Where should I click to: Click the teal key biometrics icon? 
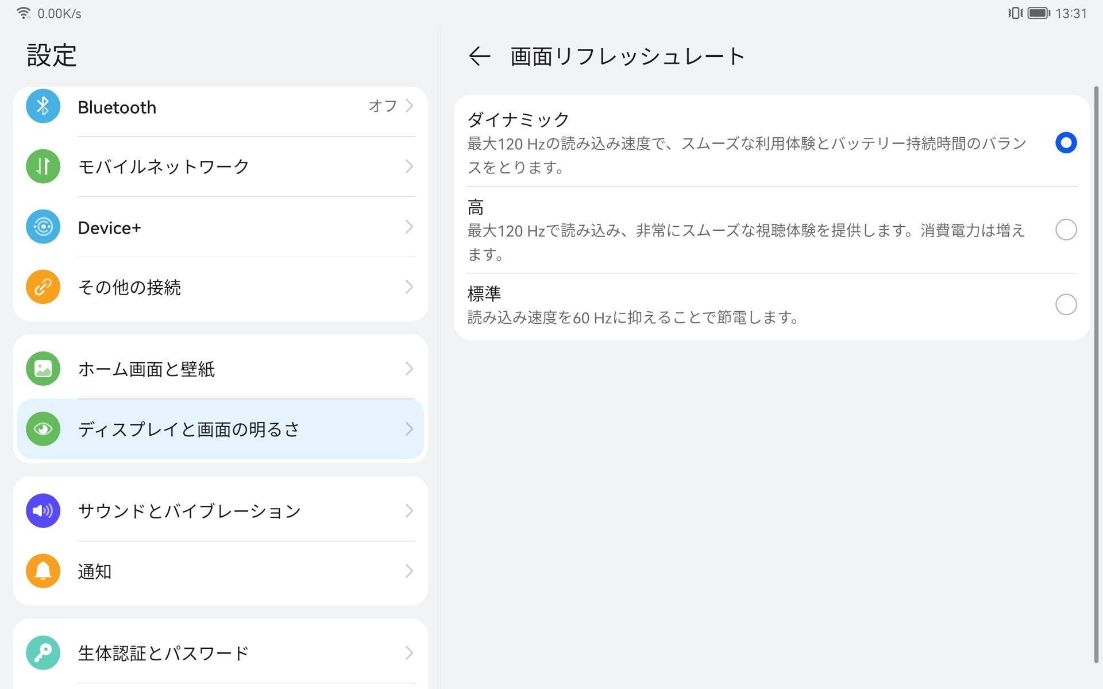pos(43,653)
